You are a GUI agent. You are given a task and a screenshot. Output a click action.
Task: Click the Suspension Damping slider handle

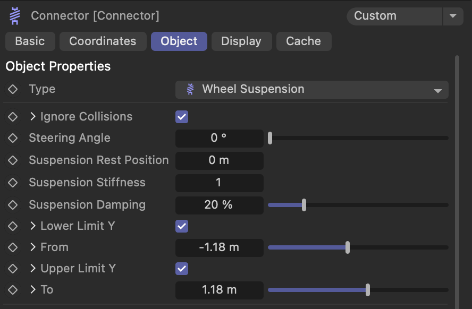(304, 205)
